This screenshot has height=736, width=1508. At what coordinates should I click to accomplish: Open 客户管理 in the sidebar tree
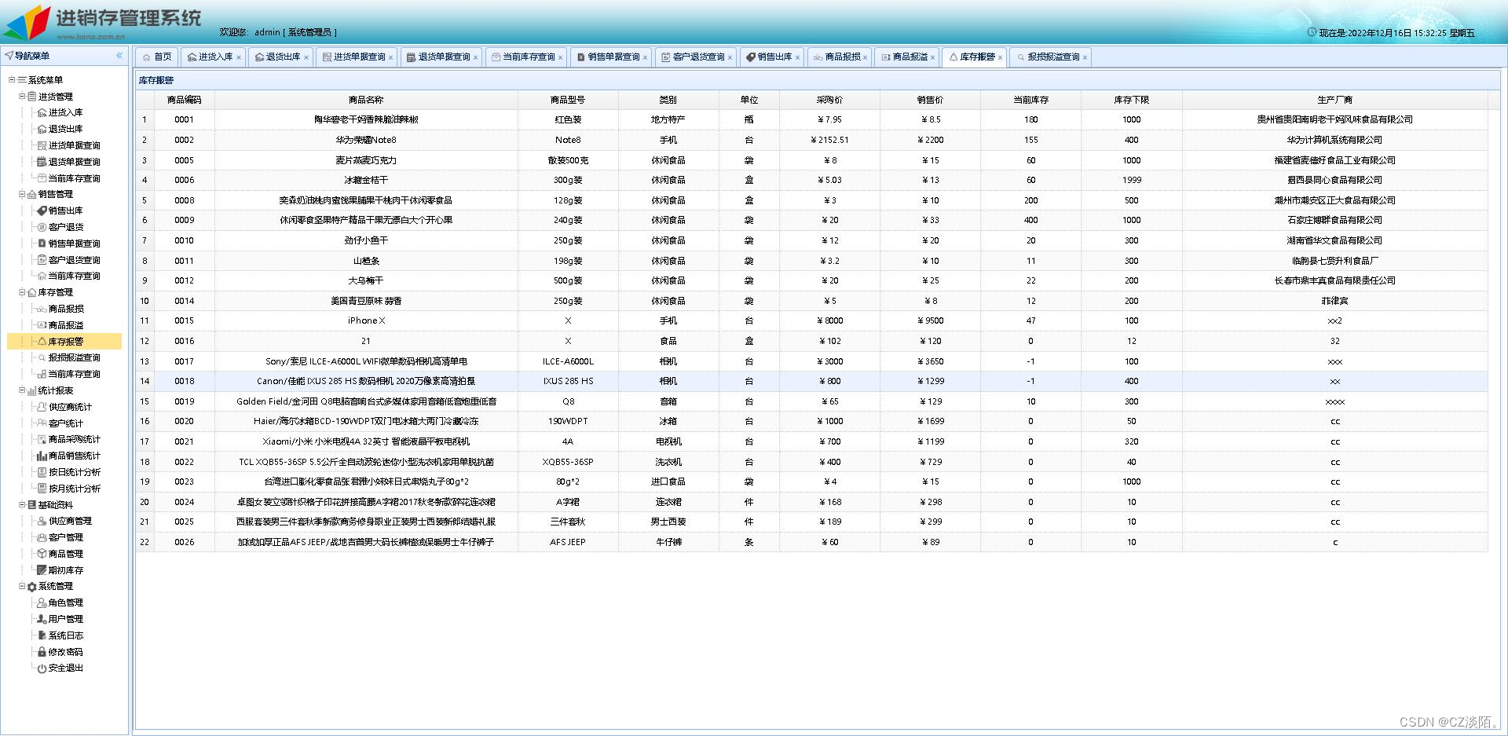pyautogui.click(x=65, y=538)
